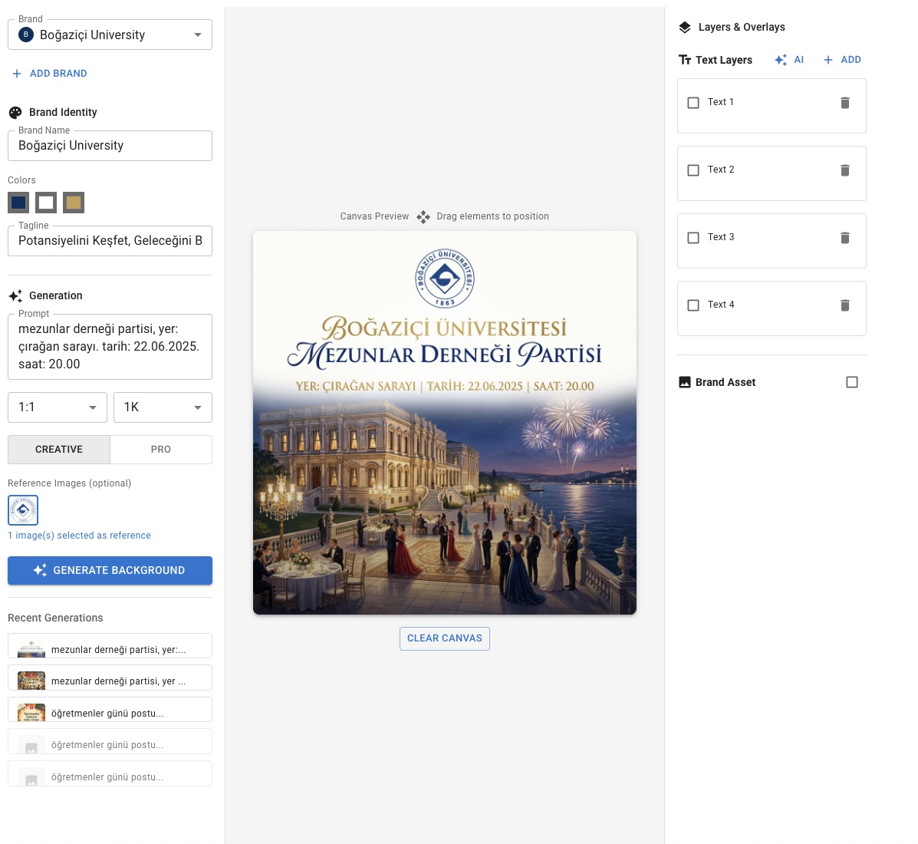Click the Layers & Overlays stack icon

point(685,28)
